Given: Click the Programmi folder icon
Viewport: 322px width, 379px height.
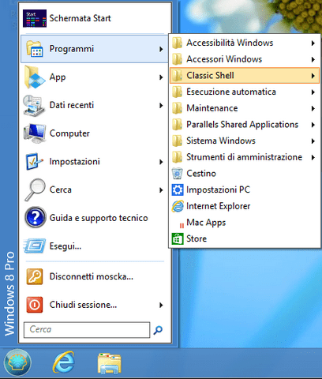Looking at the screenshot, I should 34,49.
